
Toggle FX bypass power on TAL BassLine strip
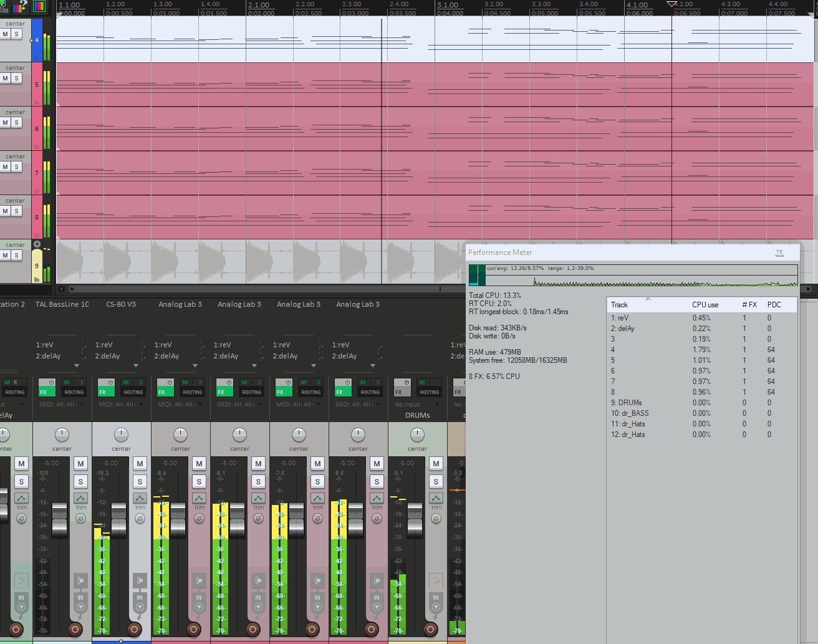(x=51, y=382)
